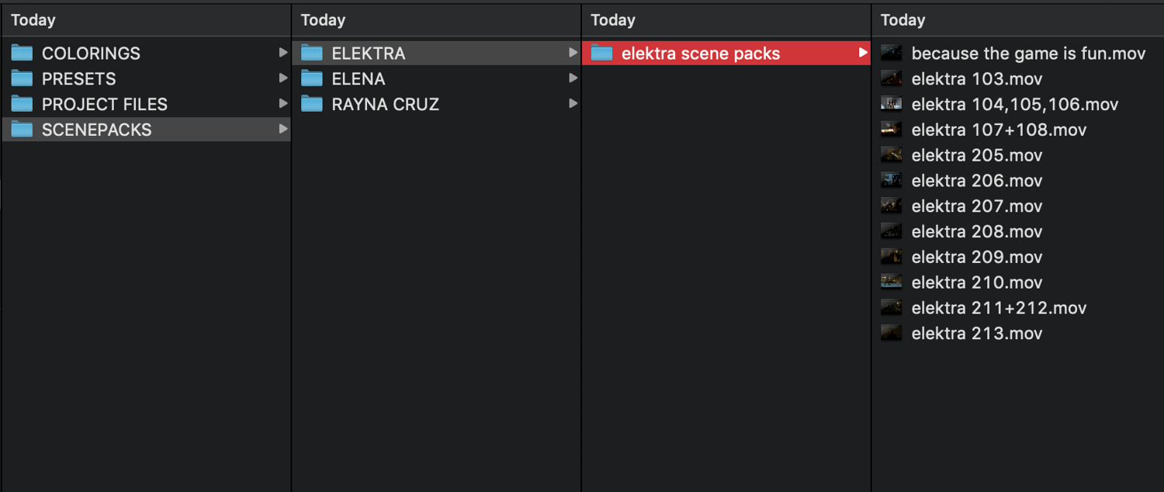Select the file because the game is fun.mov
Image resolution: width=1164 pixels, height=492 pixels.
[1028, 54]
